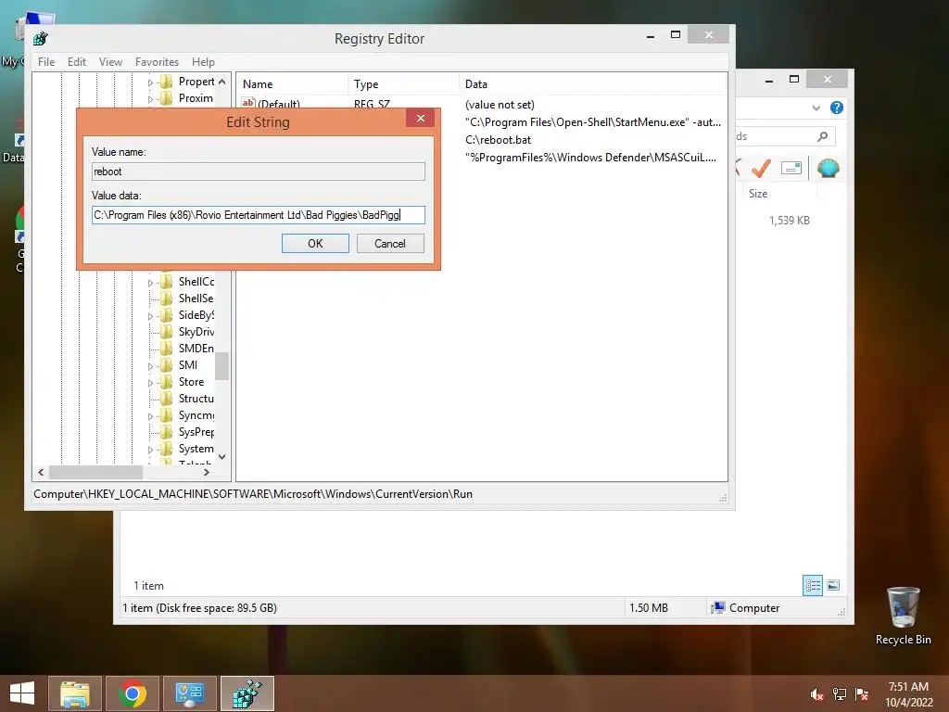Click the Value data input field
The image size is (949, 712).
tap(259, 215)
